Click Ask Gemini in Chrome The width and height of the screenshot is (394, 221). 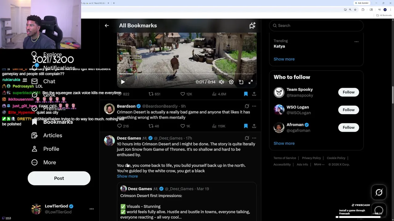tap(362, 3)
